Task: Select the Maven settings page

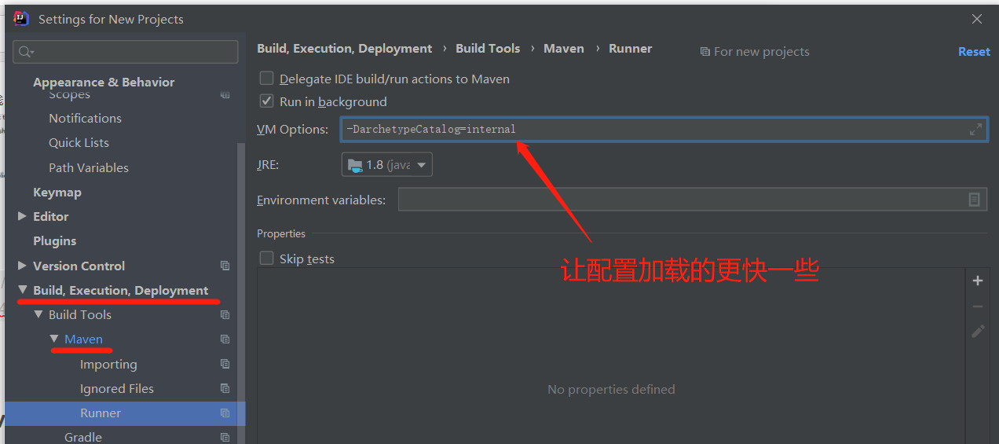Action: (84, 339)
